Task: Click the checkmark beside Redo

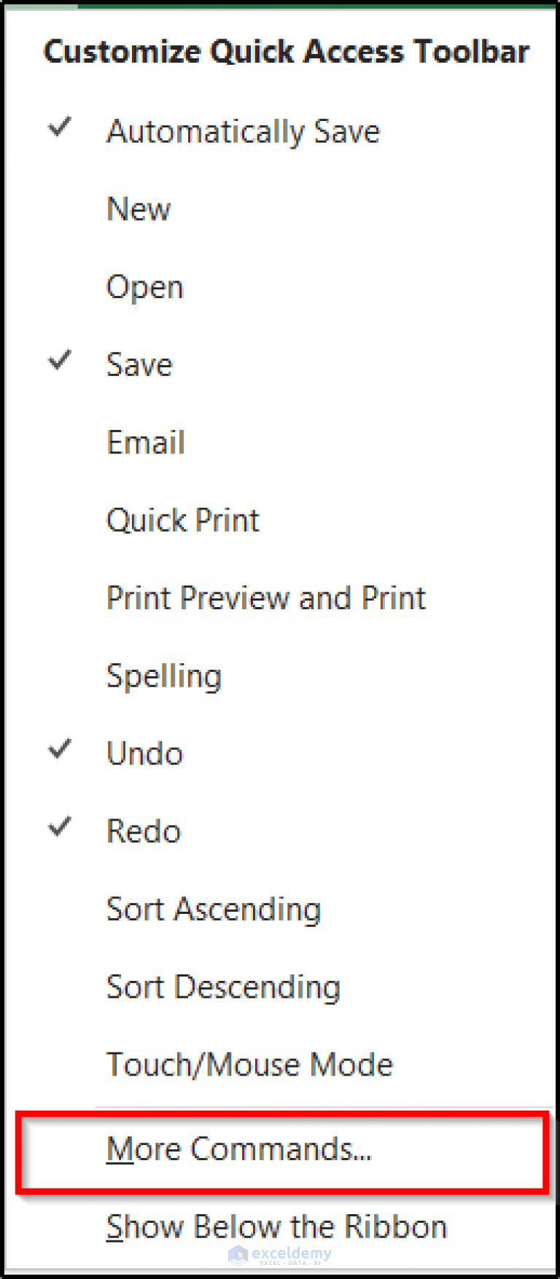Action: point(59,826)
